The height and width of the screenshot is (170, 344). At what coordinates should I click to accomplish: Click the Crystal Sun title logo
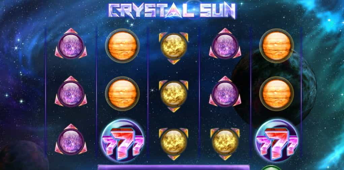click(x=172, y=10)
